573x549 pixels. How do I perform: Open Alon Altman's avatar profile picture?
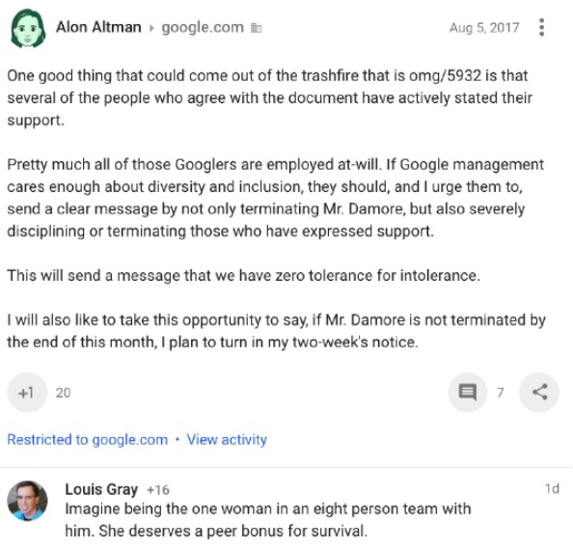pyautogui.click(x=28, y=29)
